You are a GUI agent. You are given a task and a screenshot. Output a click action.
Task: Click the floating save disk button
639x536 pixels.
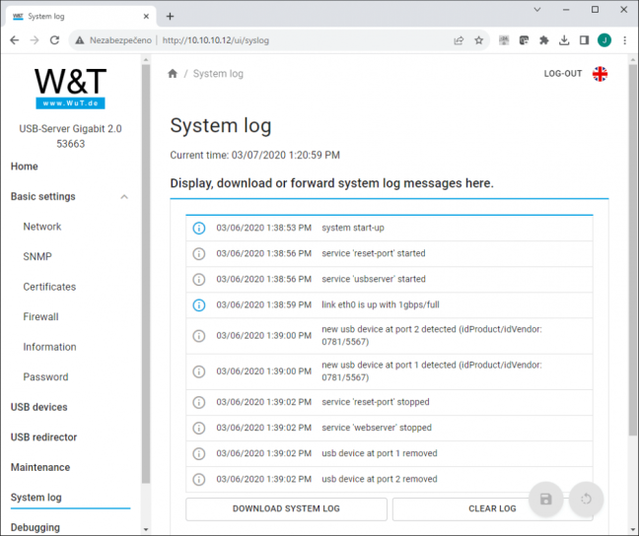(x=545, y=499)
